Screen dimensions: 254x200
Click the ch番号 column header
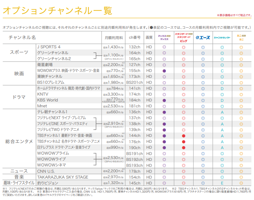click(135, 38)
